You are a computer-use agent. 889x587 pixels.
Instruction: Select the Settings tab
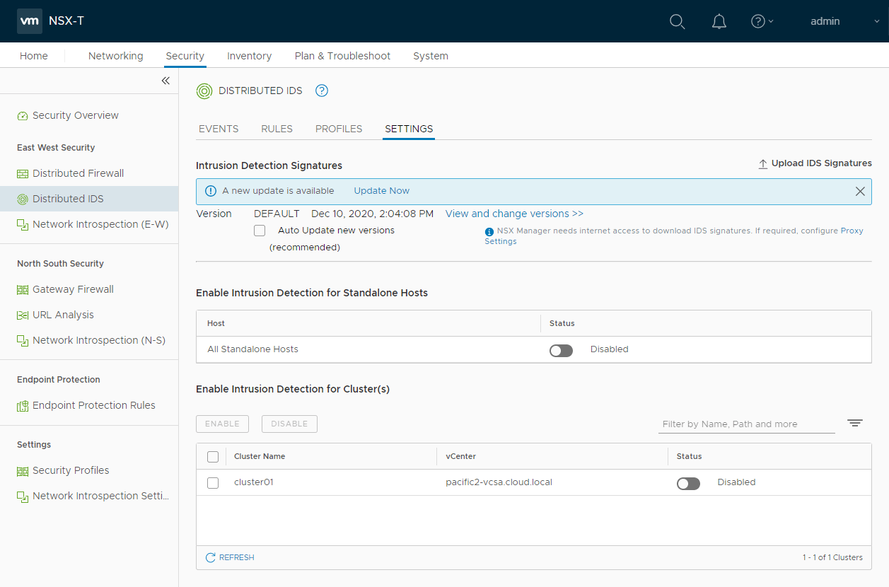tap(409, 129)
